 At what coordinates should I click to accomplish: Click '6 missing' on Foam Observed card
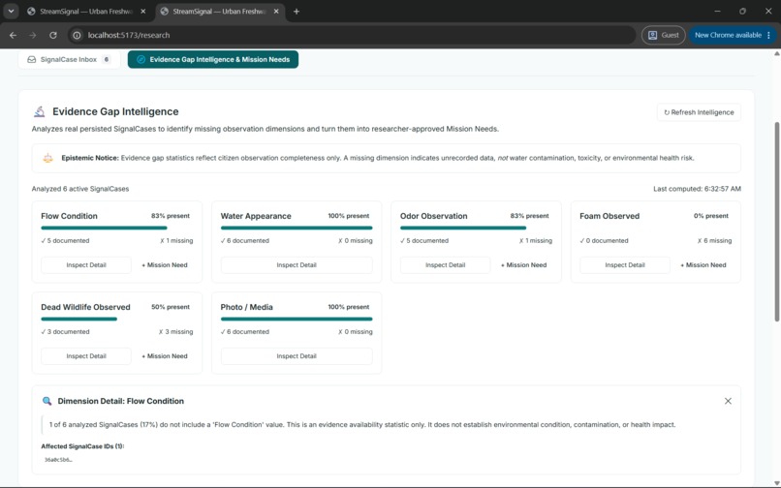[x=715, y=240]
